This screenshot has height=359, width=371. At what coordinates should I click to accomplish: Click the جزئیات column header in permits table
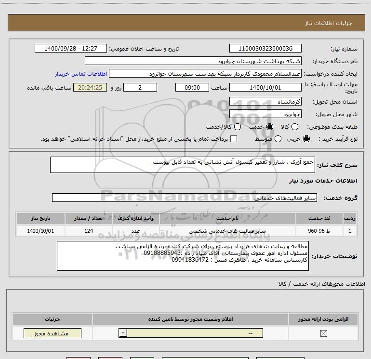pyautogui.click(x=53, y=319)
